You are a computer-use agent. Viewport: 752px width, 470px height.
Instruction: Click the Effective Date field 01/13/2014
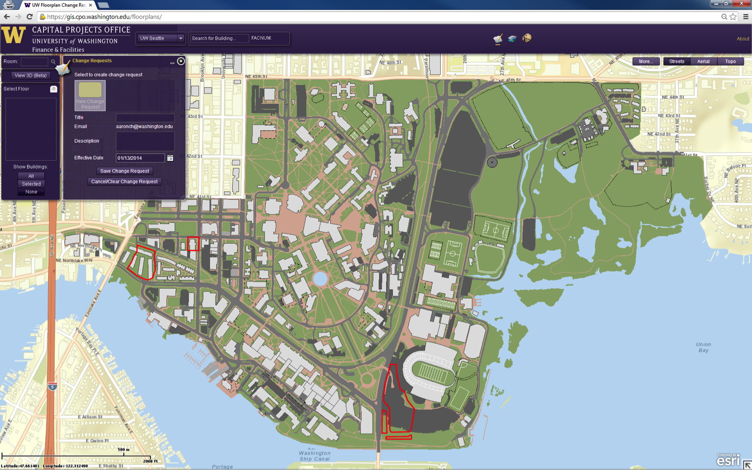click(x=140, y=158)
